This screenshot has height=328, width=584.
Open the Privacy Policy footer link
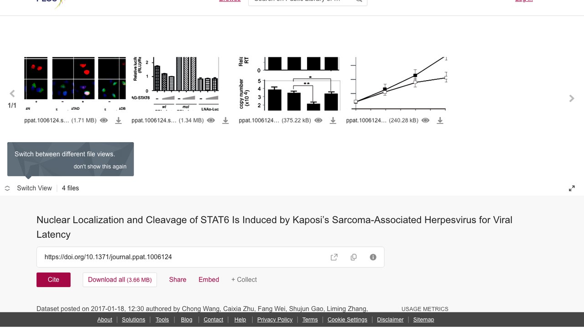coord(275,320)
